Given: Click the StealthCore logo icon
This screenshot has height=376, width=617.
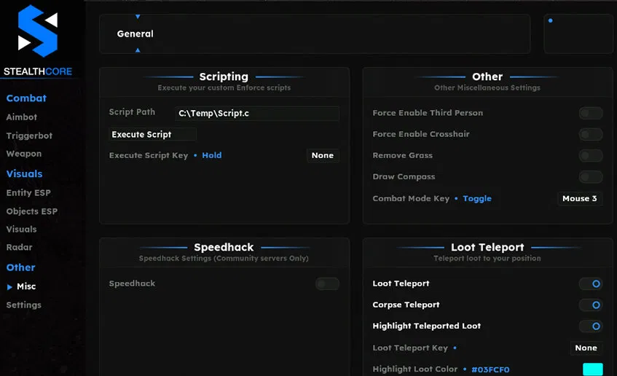Looking at the screenshot, I should click(x=37, y=31).
